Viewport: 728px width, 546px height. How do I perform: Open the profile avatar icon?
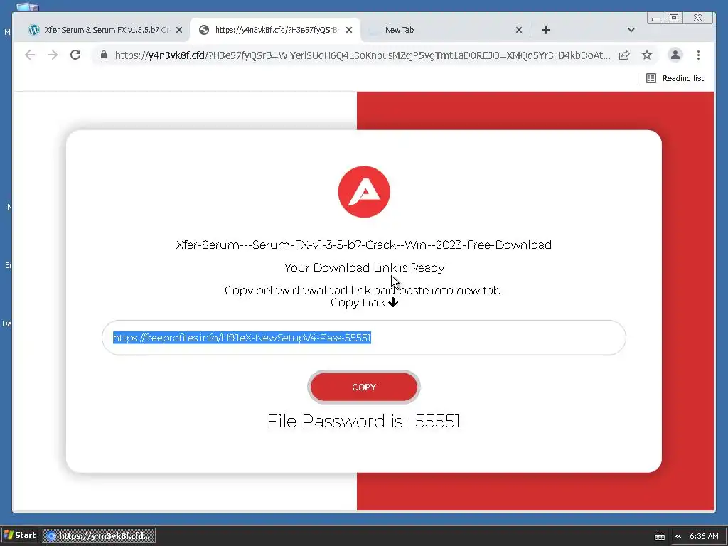click(675, 55)
